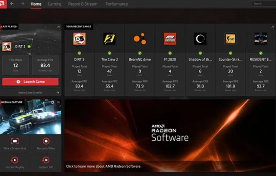Start Instant Replay from its icon

[x=15, y=160]
